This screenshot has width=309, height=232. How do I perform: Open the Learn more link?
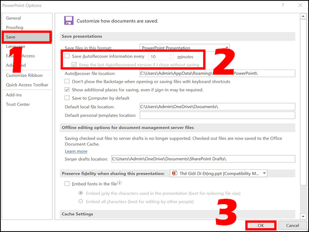(76, 151)
